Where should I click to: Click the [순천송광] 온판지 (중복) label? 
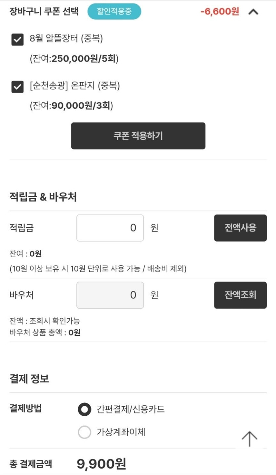75,86
